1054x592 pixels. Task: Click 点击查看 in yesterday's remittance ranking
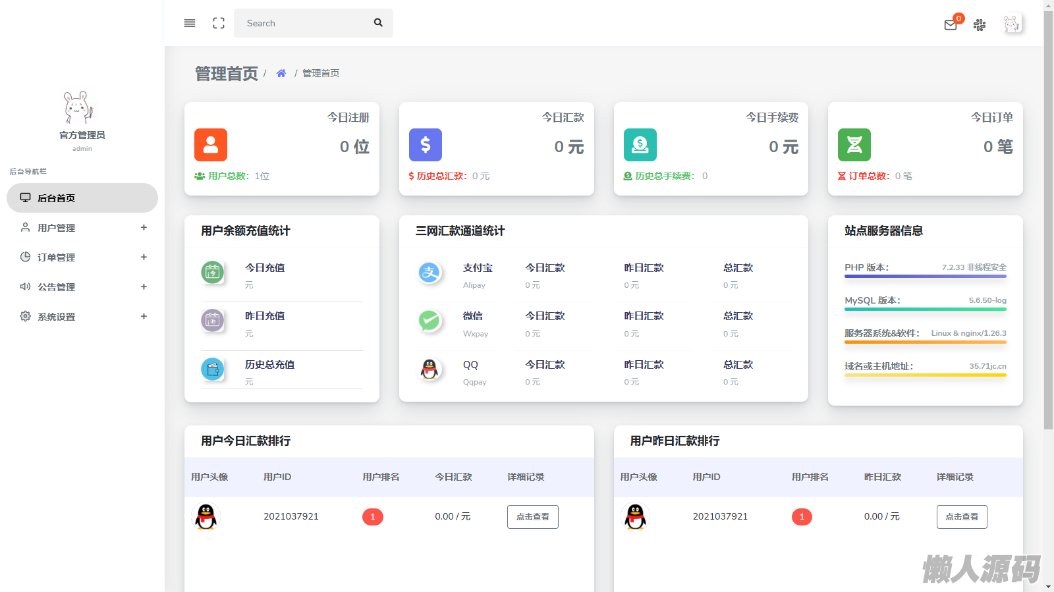pos(962,517)
